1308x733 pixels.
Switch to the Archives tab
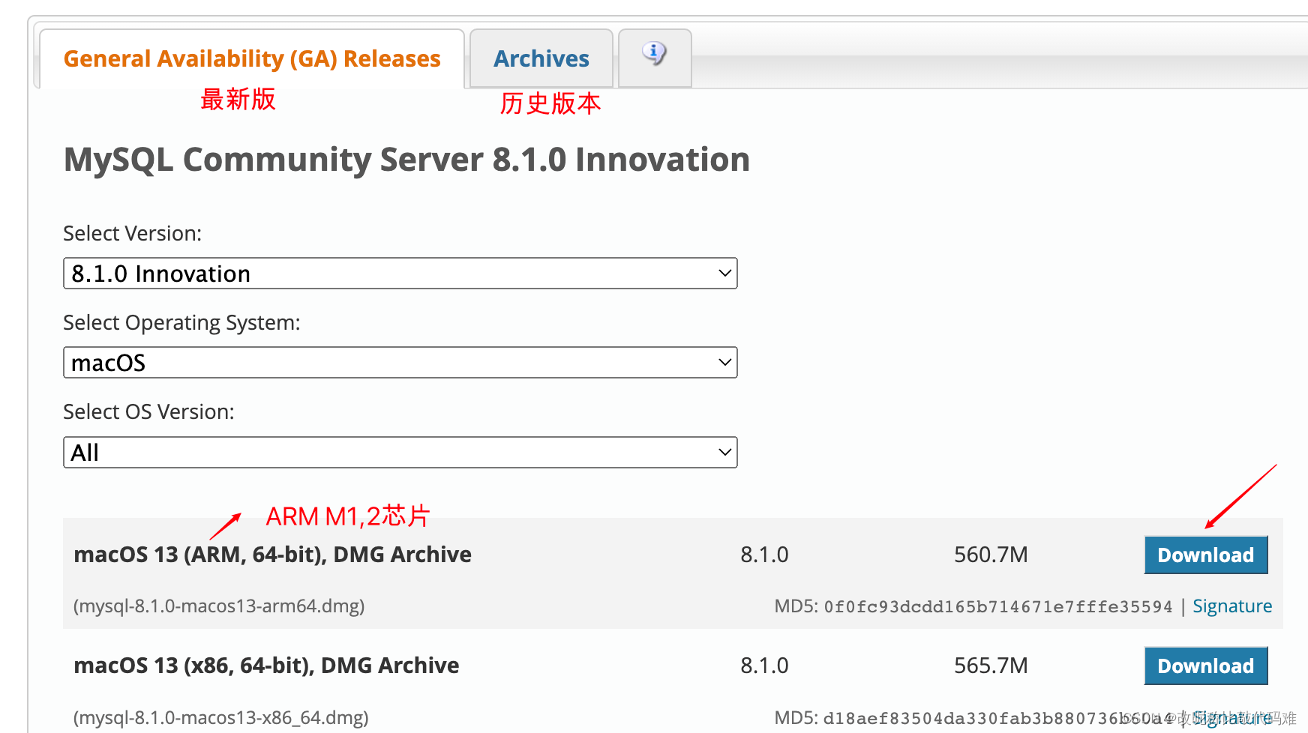[x=541, y=58]
